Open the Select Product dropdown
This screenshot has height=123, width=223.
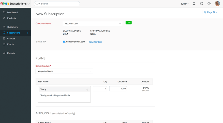[x=91, y=71]
